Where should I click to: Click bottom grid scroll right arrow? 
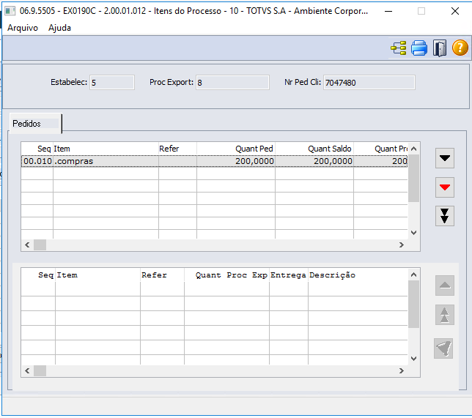tap(401, 371)
